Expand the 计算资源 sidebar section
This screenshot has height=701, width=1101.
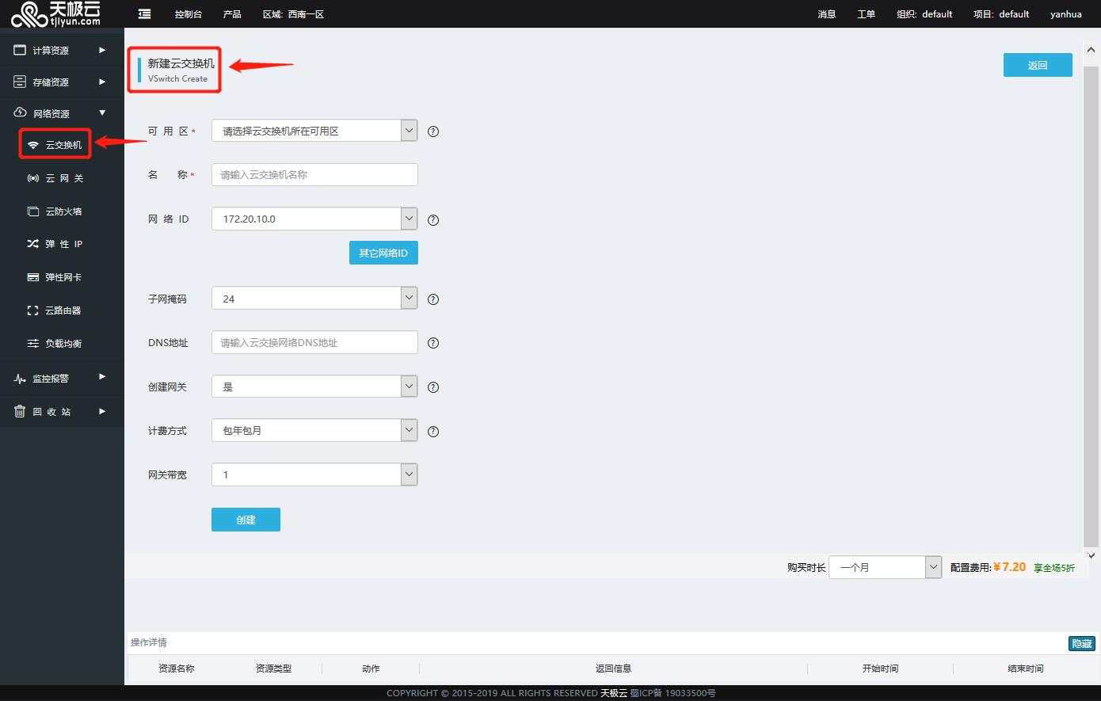point(62,51)
